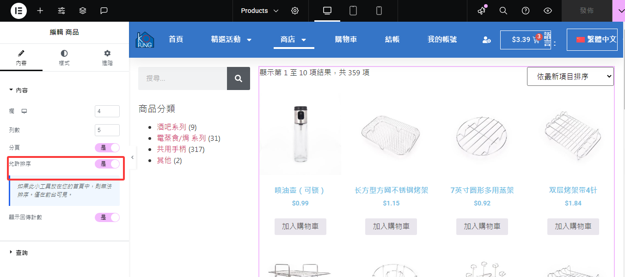Expand the 查詢 section
The height and width of the screenshot is (277, 625).
(18, 253)
